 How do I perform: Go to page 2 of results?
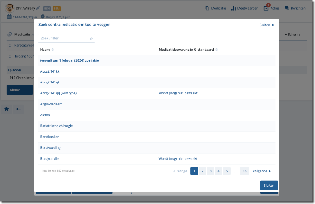[x=202, y=171]
